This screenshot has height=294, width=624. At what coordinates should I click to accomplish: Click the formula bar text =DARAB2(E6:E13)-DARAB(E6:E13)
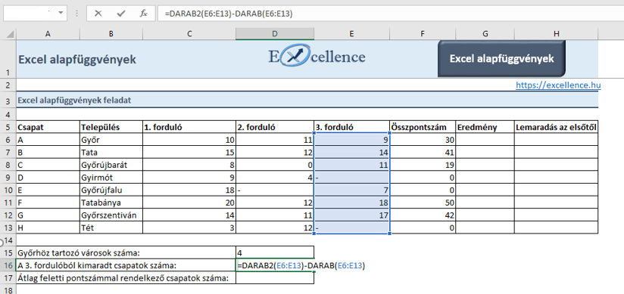coord(229,14)
